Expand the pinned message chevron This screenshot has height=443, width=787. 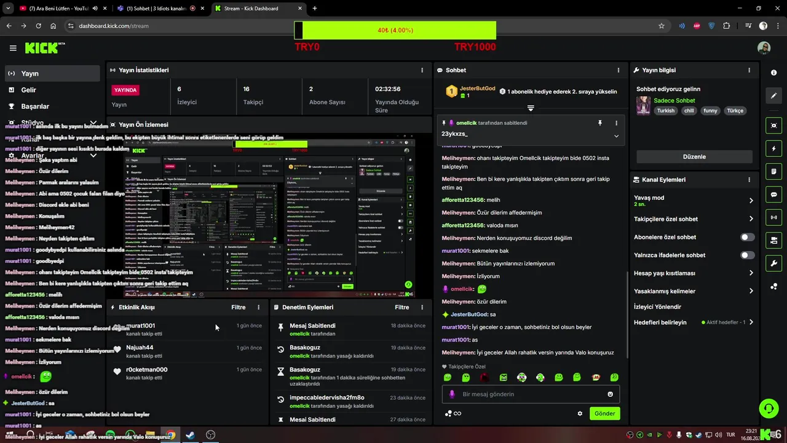(616, 136)
